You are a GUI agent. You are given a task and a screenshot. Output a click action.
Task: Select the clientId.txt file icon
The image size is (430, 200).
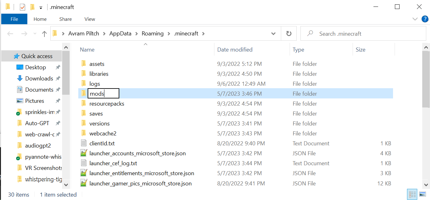[x=83, y=143]
